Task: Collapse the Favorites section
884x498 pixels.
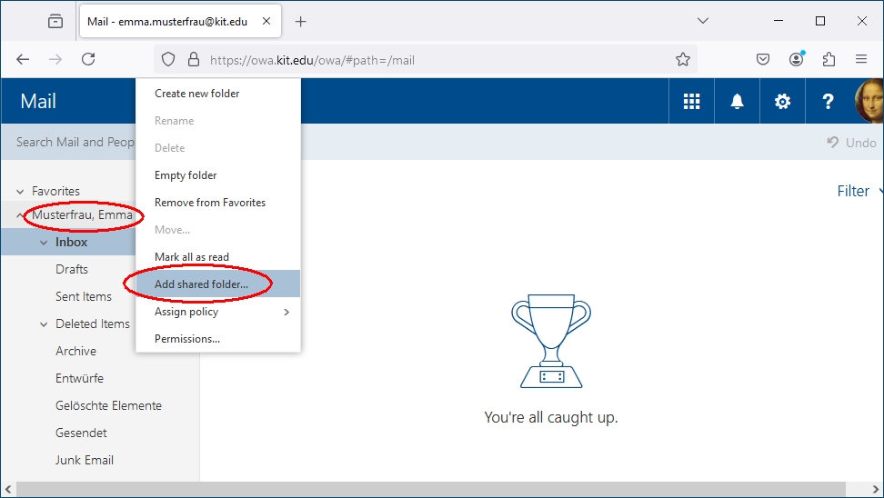Action: [20, 192]
